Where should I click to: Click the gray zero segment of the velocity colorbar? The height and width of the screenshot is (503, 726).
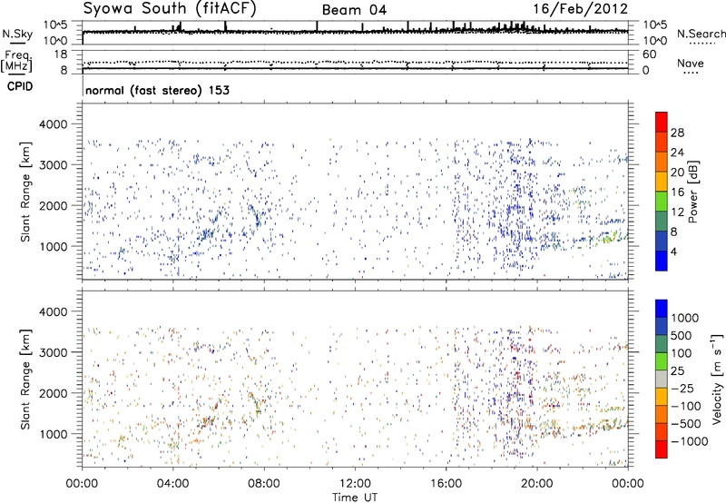click(x=662, y=379)
